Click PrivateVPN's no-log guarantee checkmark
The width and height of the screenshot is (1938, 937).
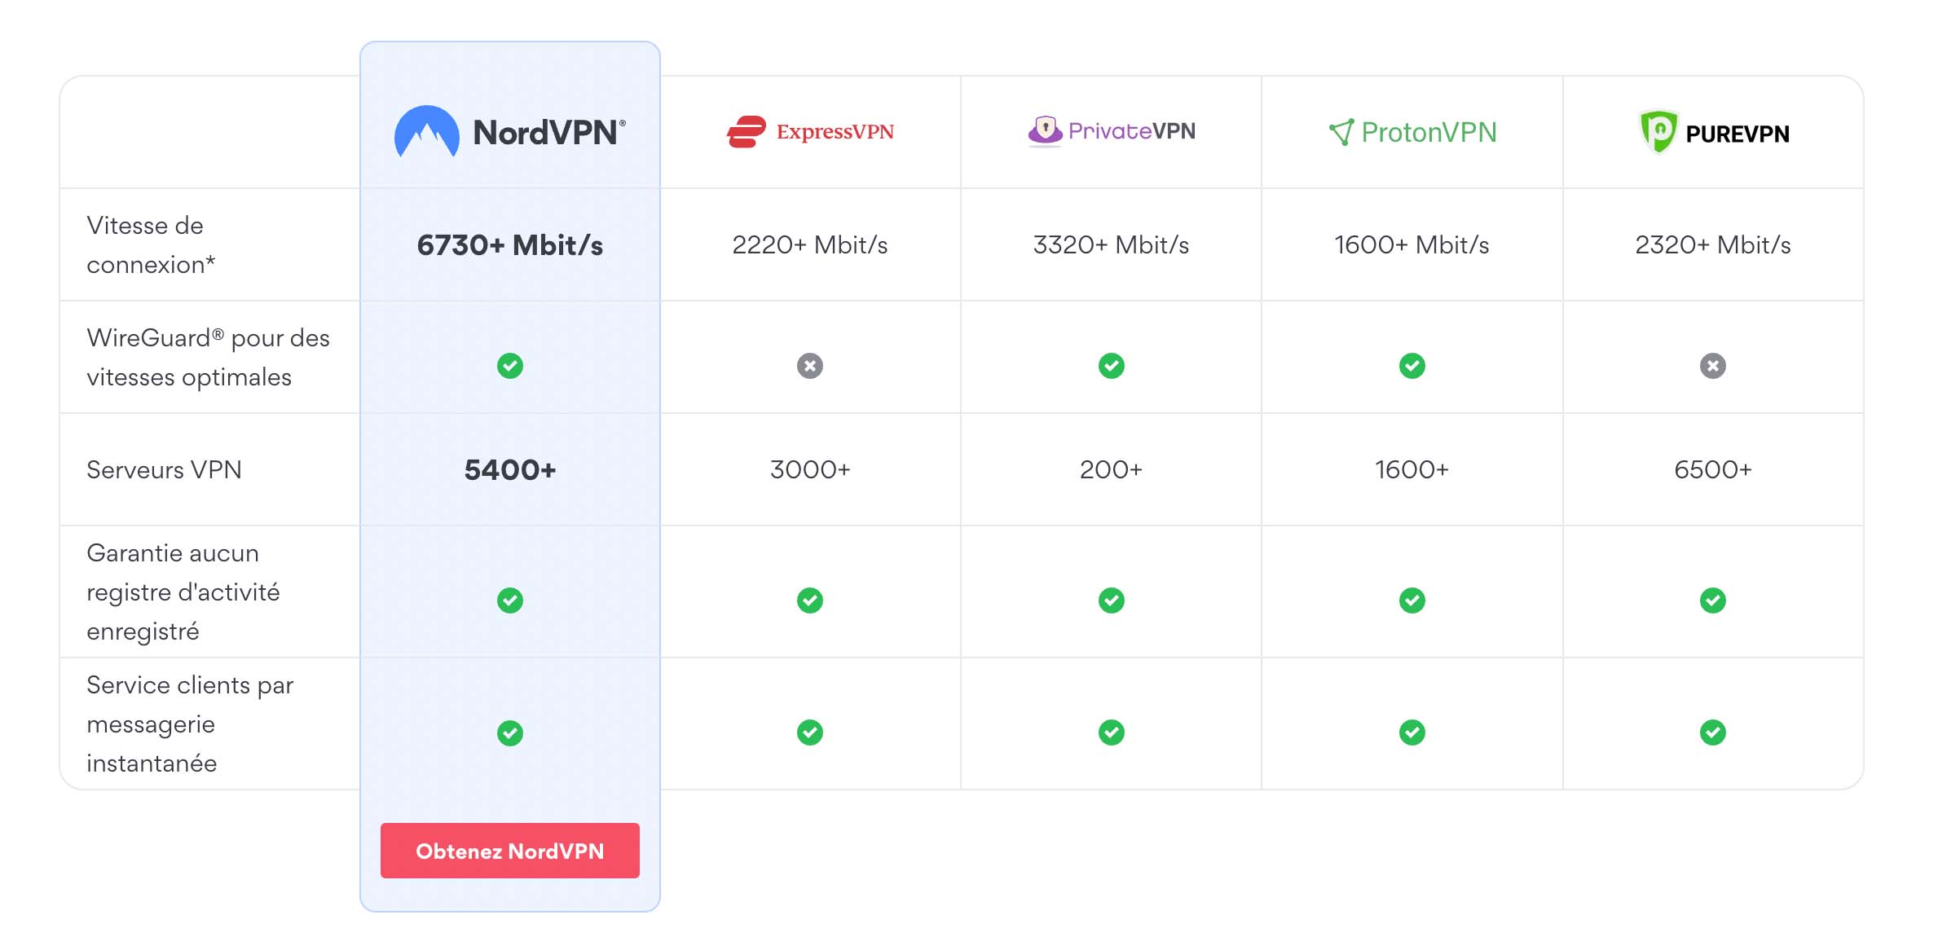point(1112,600)
